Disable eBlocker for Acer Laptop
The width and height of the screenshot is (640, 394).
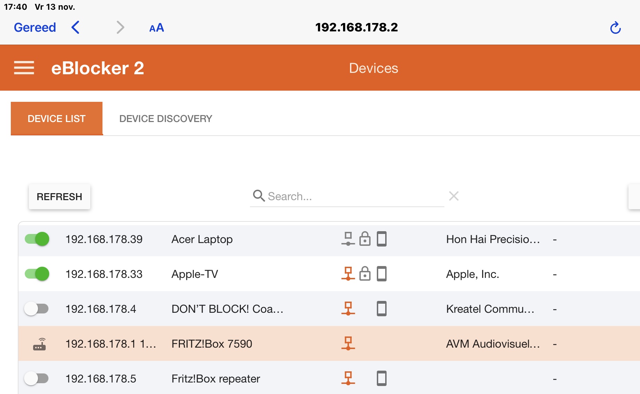point(37,239)
